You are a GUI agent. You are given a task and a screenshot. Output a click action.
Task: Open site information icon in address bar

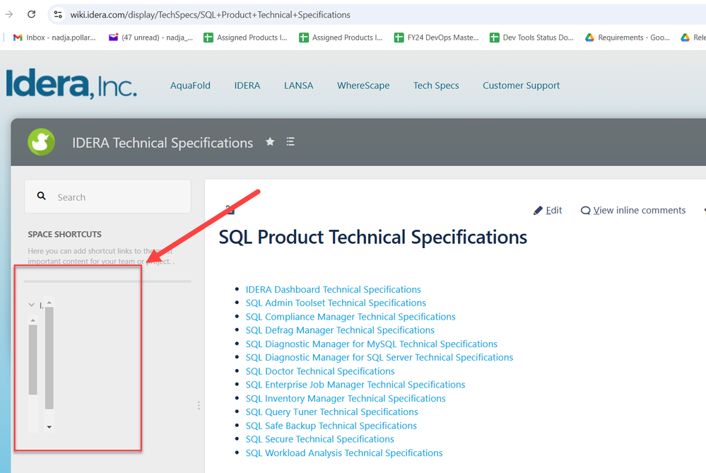(58, 14)
